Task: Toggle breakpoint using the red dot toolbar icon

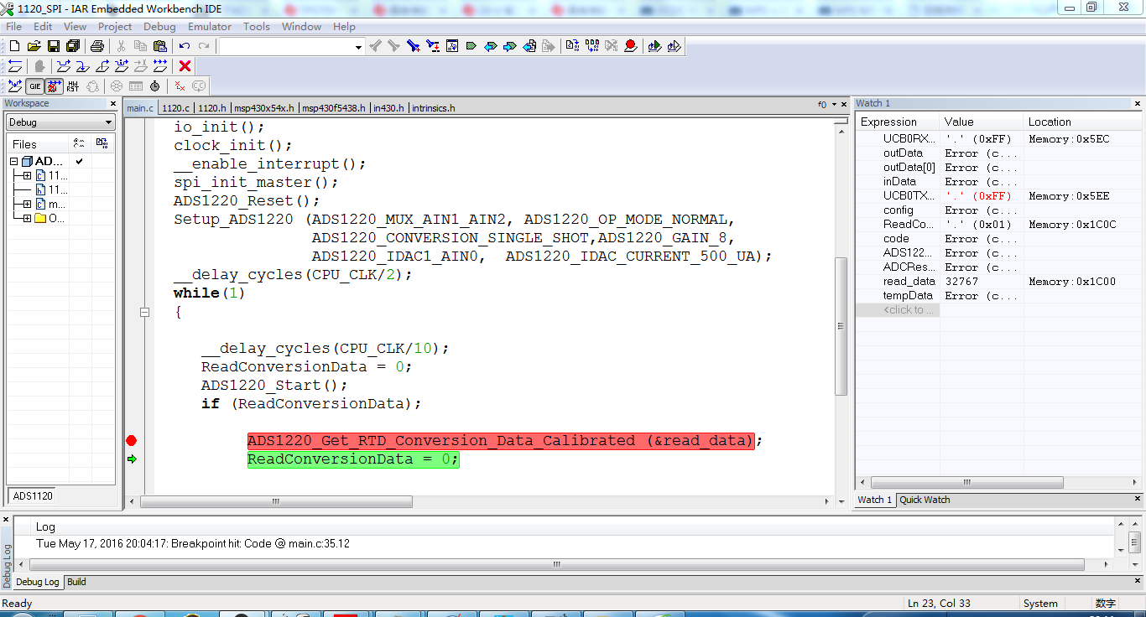Action: coord(631,46)
